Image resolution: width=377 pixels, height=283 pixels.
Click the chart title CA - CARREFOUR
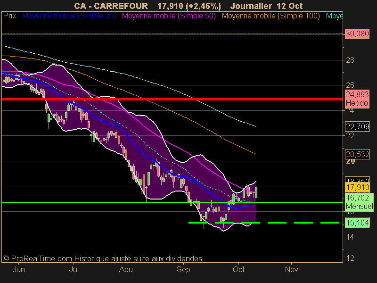111,6
